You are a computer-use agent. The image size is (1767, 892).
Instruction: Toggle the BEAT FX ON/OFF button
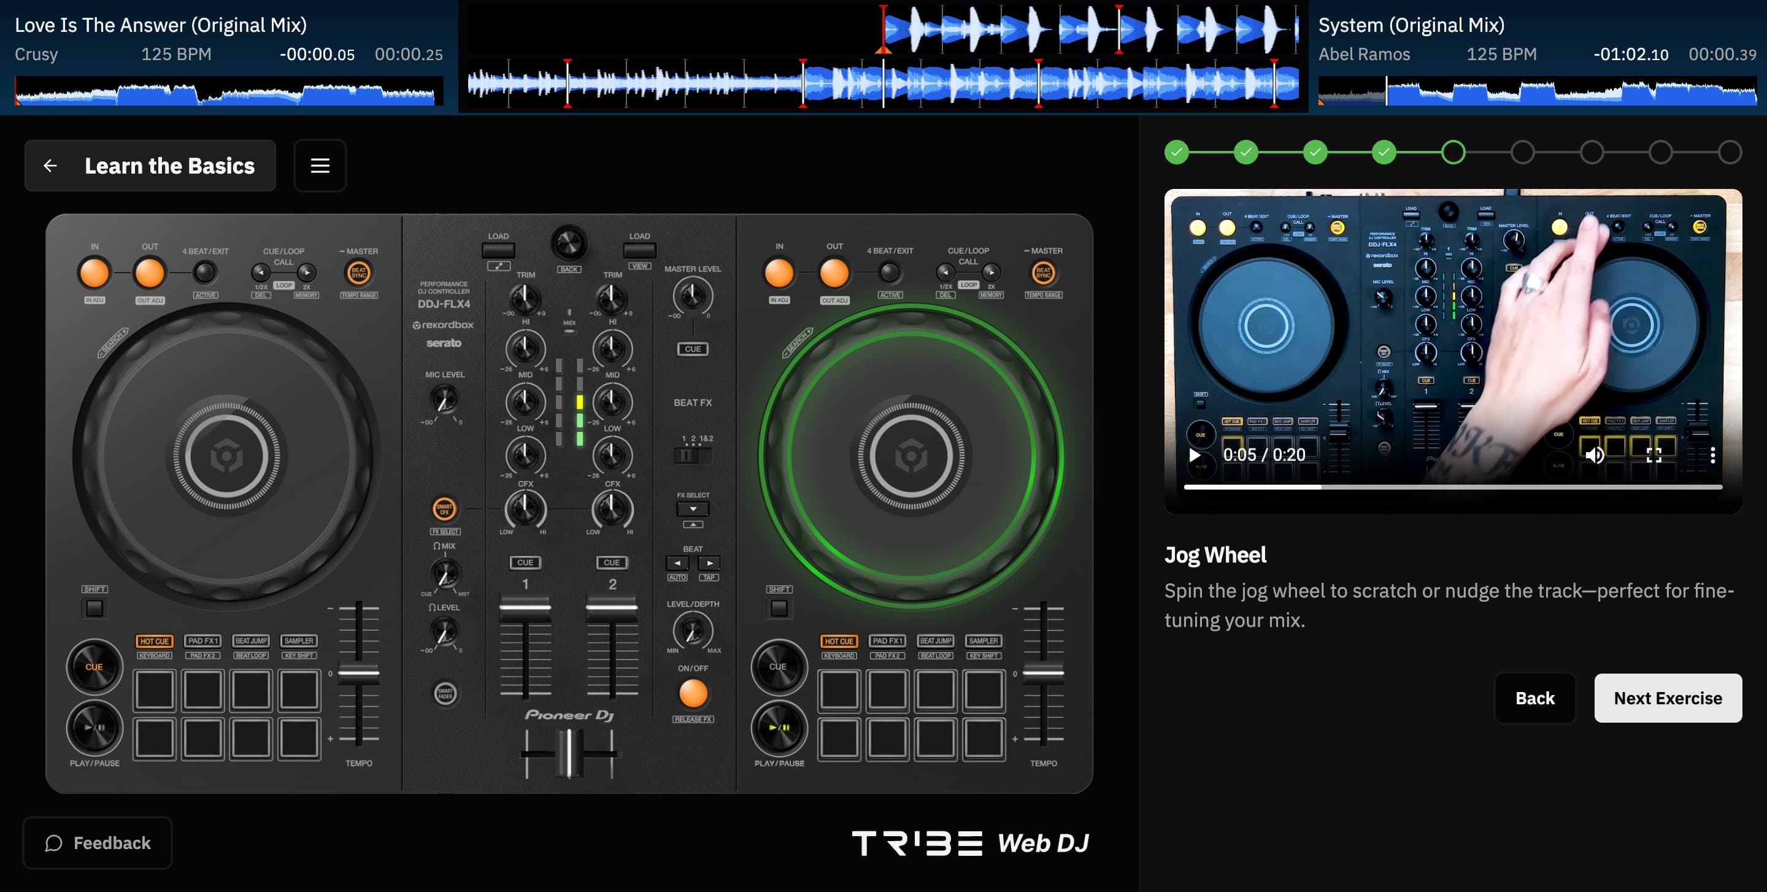(693, 694)
